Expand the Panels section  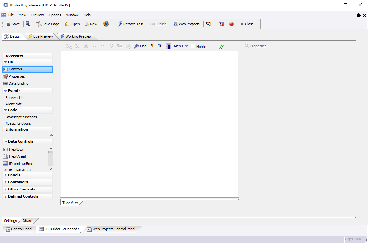point(5,175)
